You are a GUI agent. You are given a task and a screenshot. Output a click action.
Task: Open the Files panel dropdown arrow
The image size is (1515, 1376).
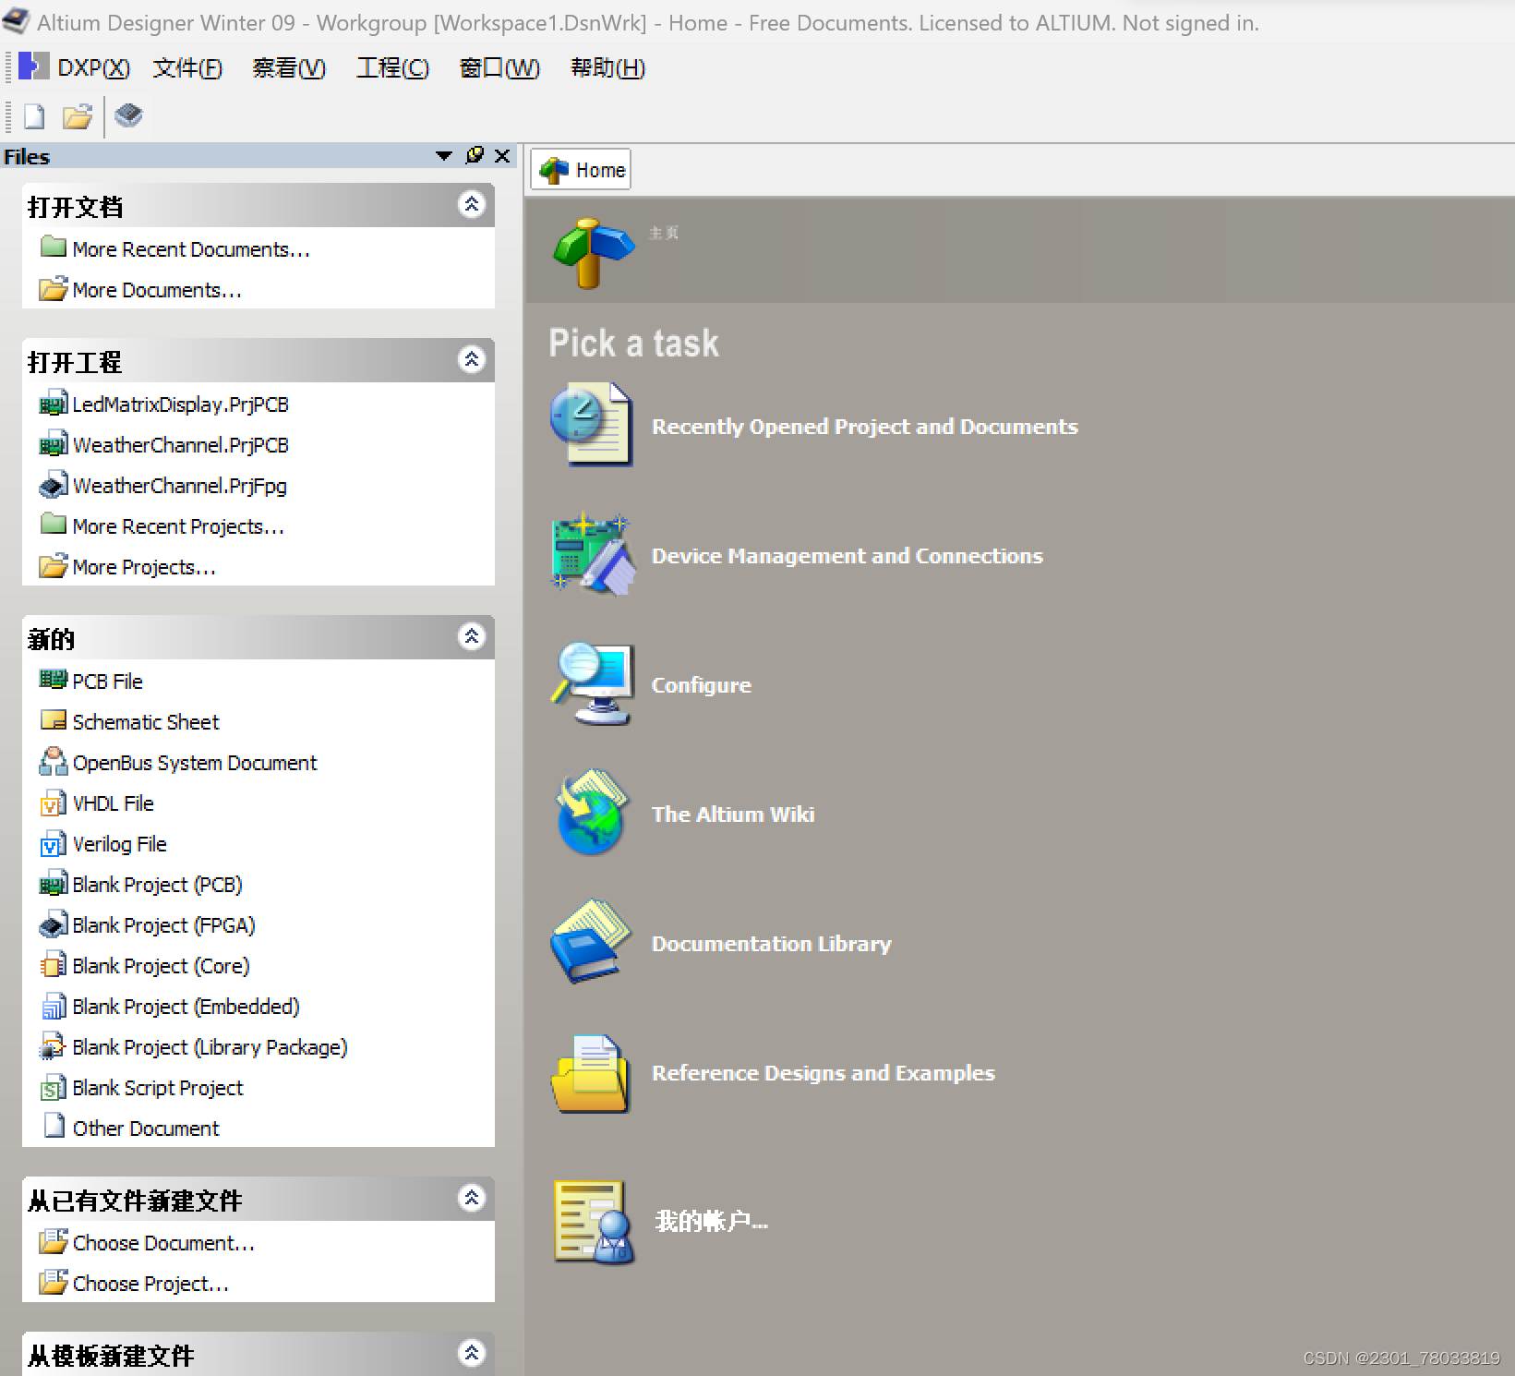[x=444, y=156]
